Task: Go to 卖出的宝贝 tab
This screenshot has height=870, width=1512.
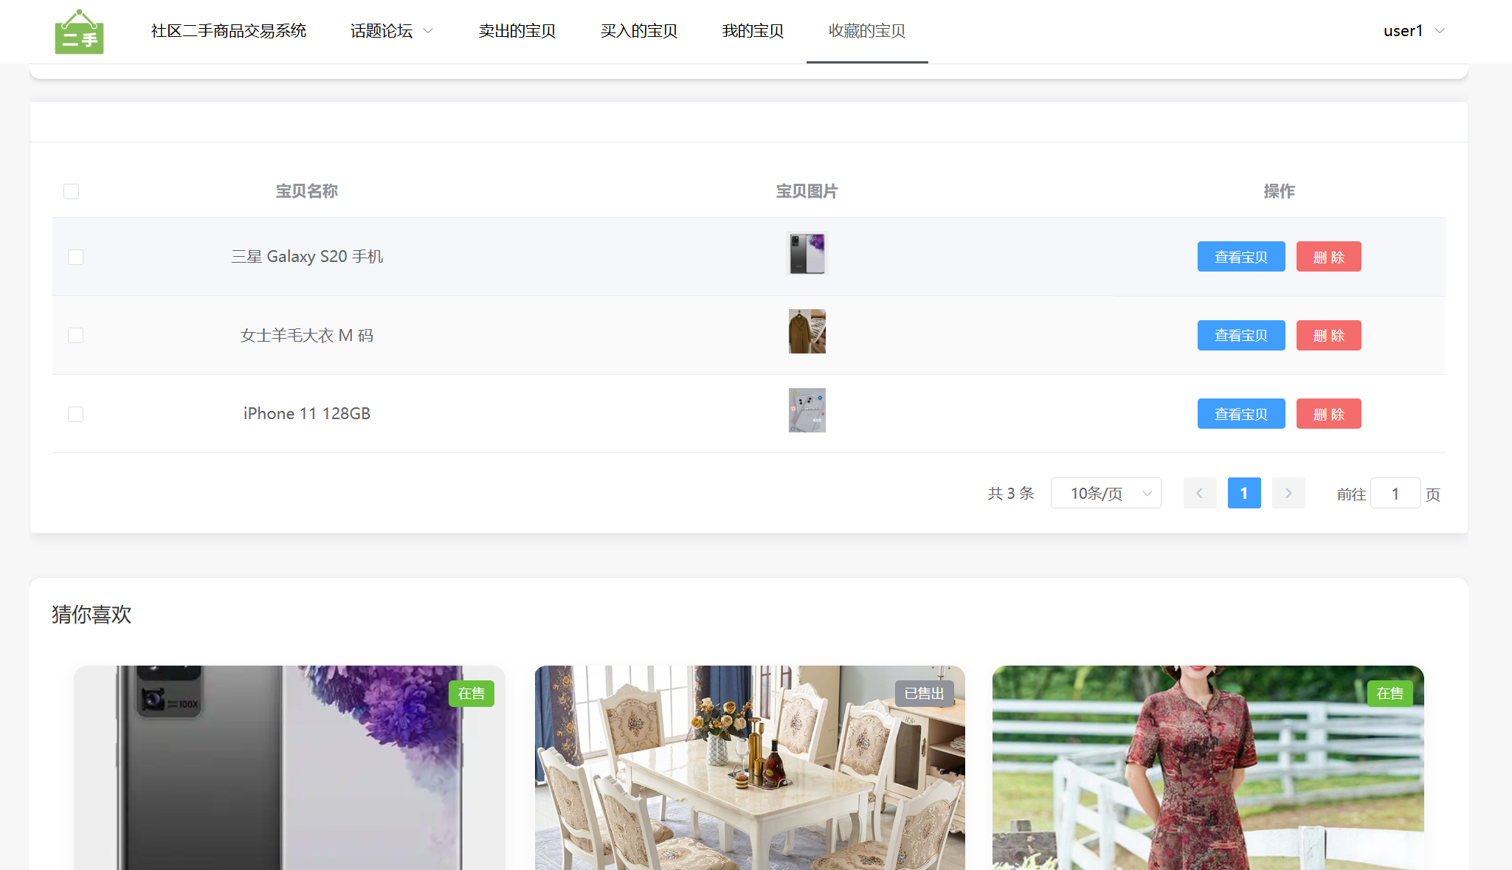Action: point(517,31)
